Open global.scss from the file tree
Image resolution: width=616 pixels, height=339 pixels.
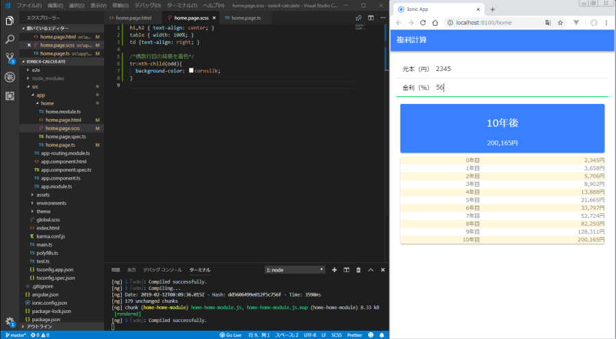[x=49, y=219]
